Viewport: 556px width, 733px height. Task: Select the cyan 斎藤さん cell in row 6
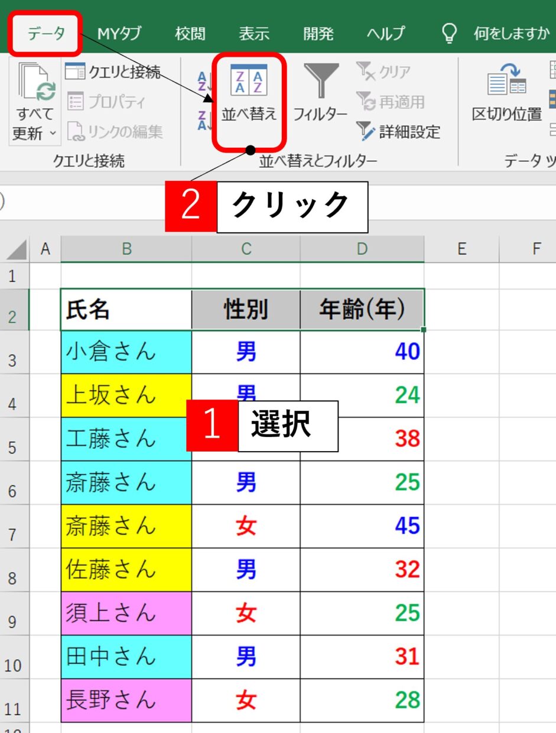tap(126, 483)
